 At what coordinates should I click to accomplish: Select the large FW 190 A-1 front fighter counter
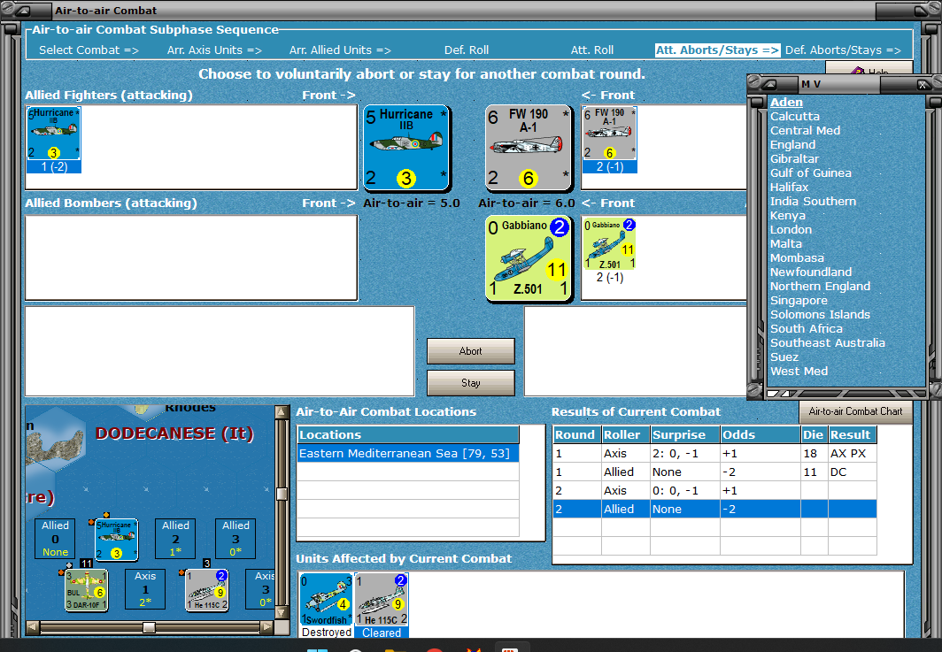click(528, 148)
